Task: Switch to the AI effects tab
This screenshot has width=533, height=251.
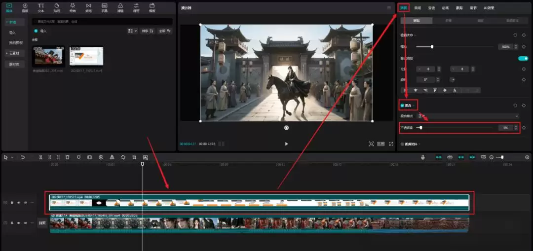Action: coord(489,8)
